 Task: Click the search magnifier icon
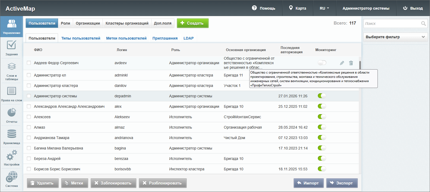coord(423,24)
